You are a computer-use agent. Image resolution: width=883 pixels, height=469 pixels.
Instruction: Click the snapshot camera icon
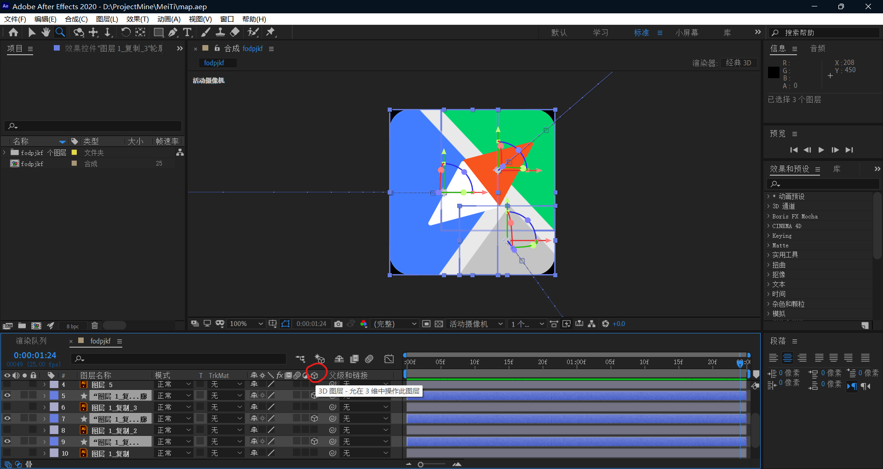point(338,324)
